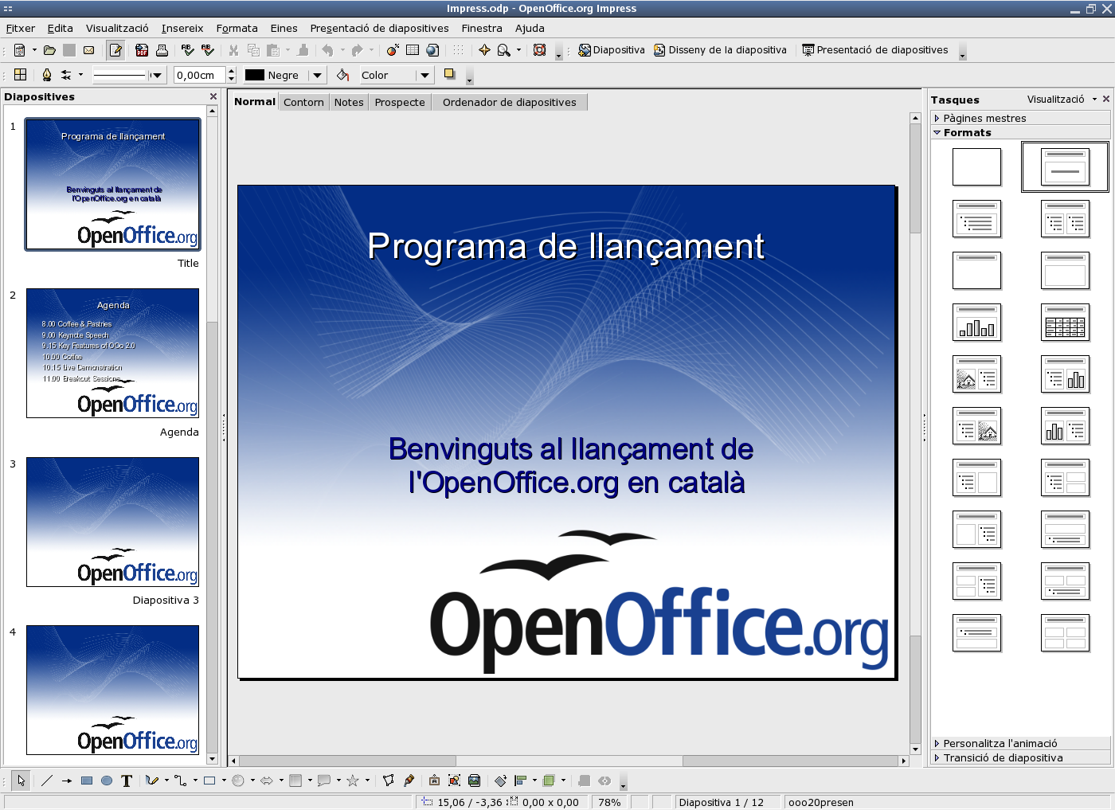Open Line style pen icon

click(46, 75)
